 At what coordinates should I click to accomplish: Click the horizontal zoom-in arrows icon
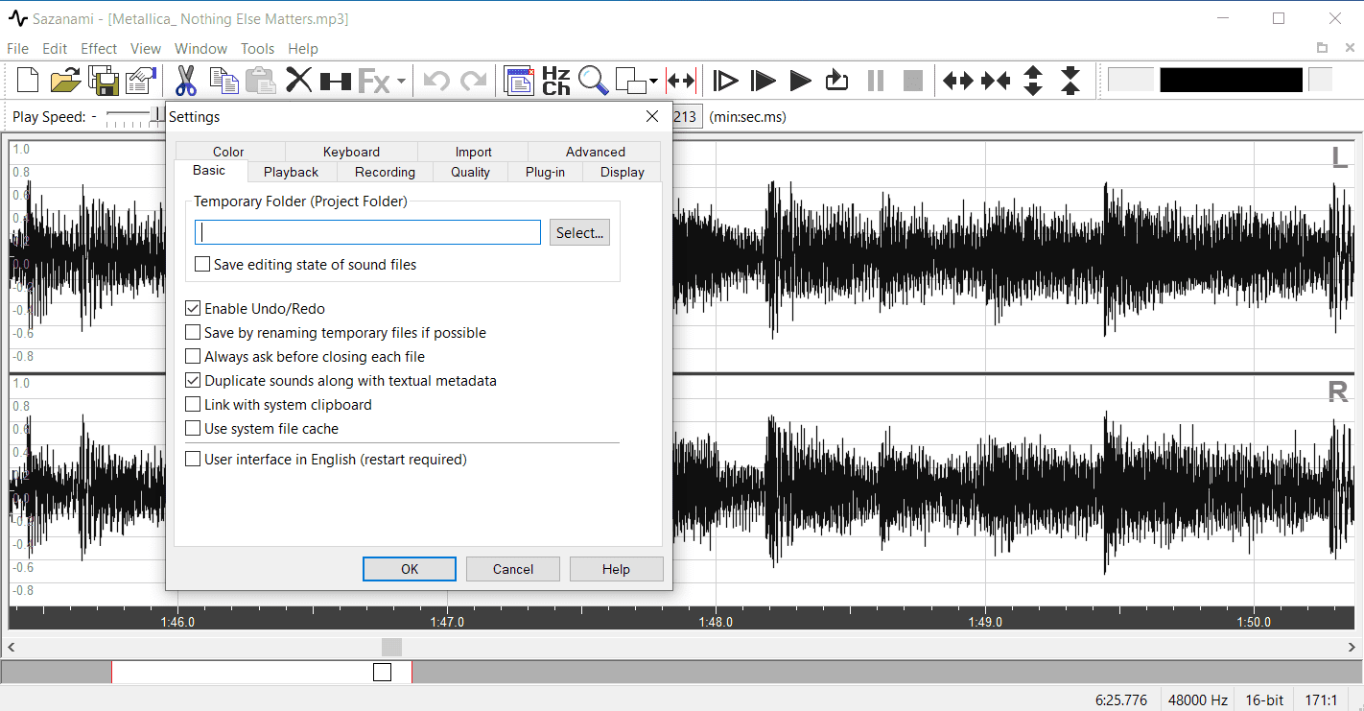958,81
